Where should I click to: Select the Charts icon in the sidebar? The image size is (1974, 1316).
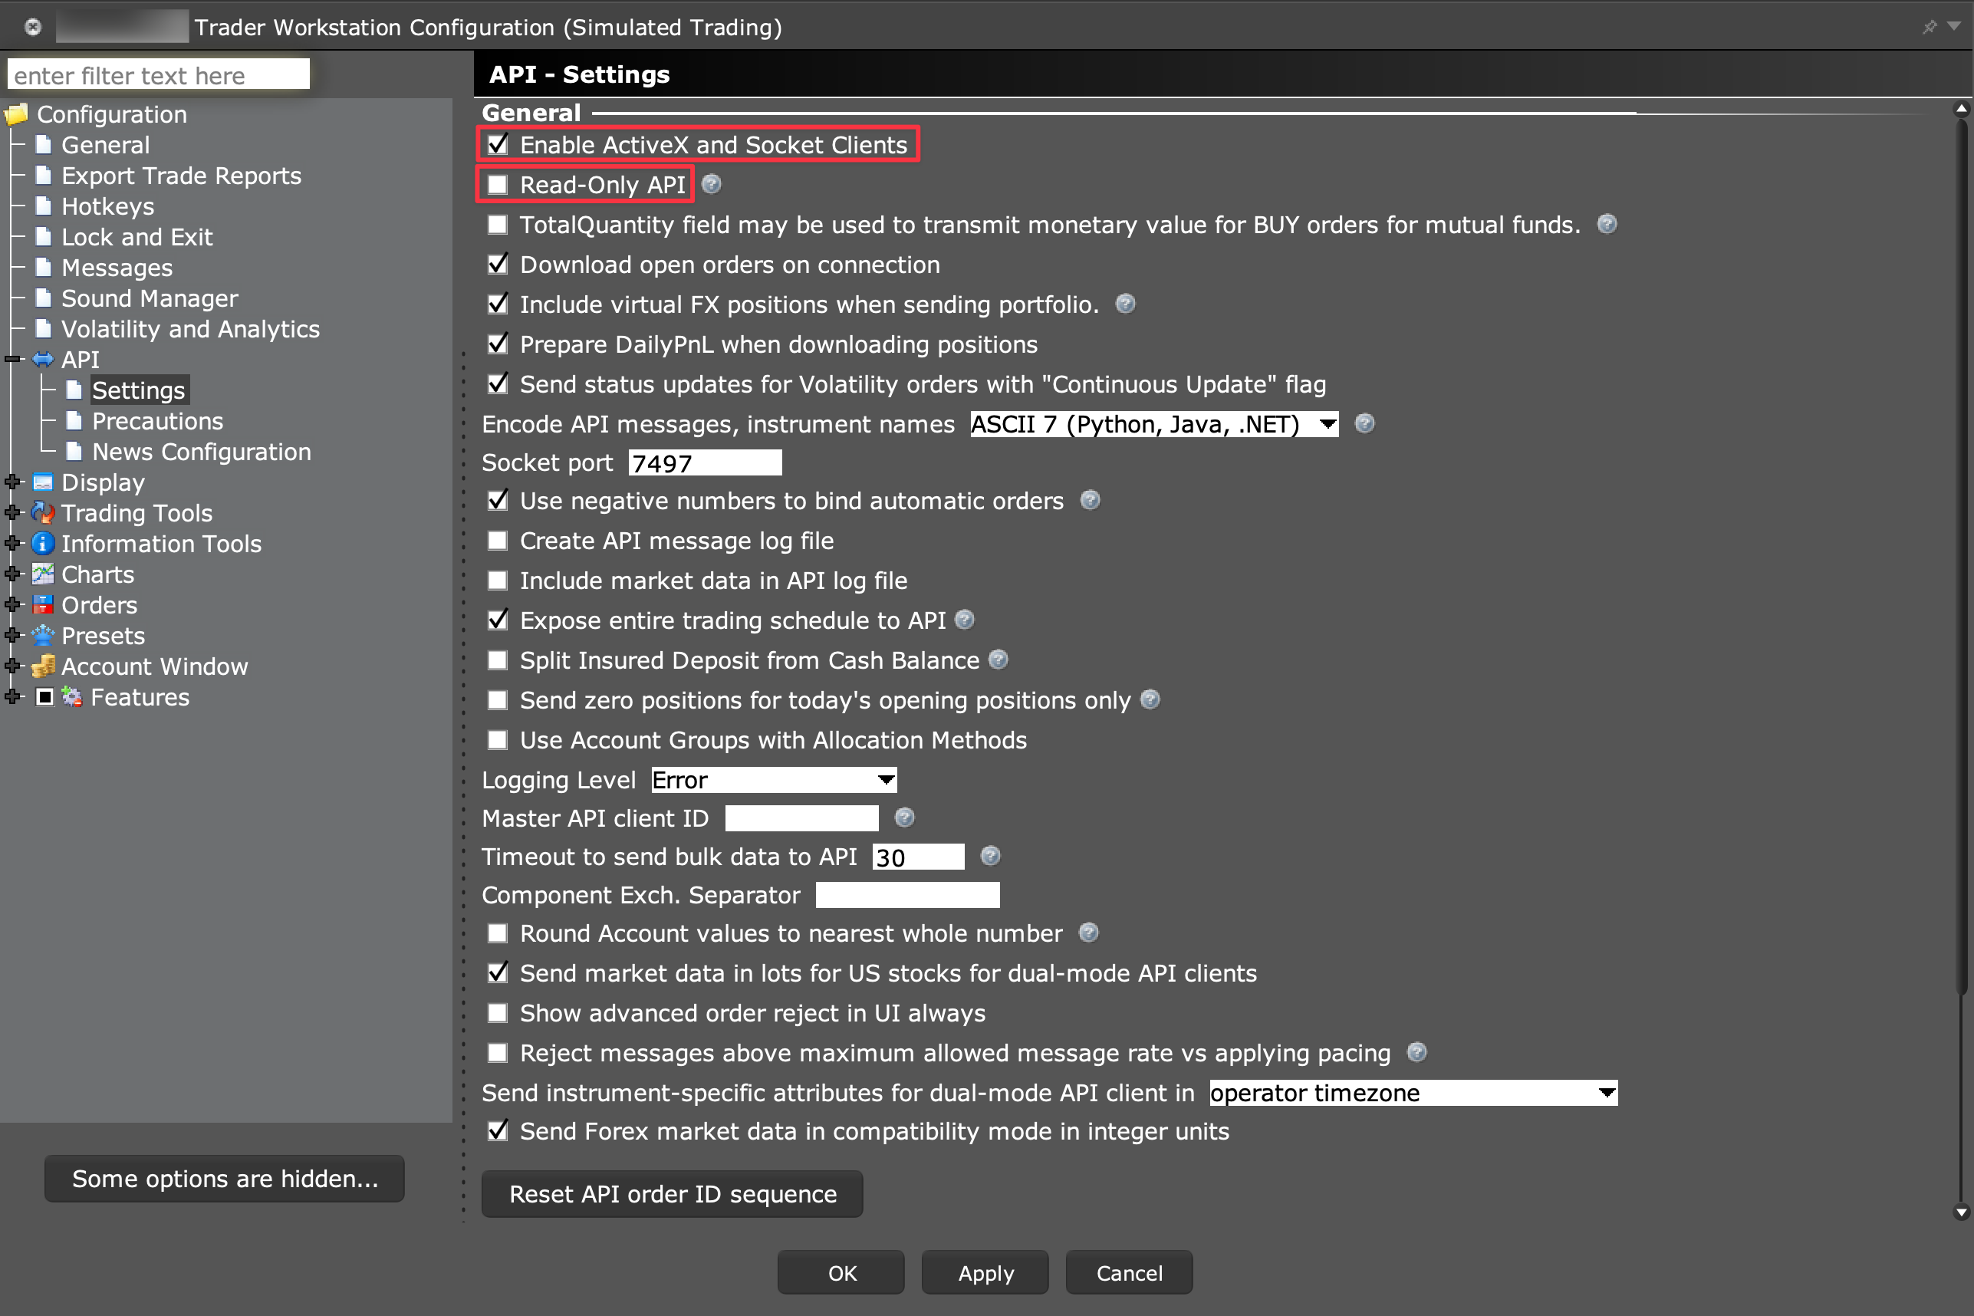coord(42,574)
